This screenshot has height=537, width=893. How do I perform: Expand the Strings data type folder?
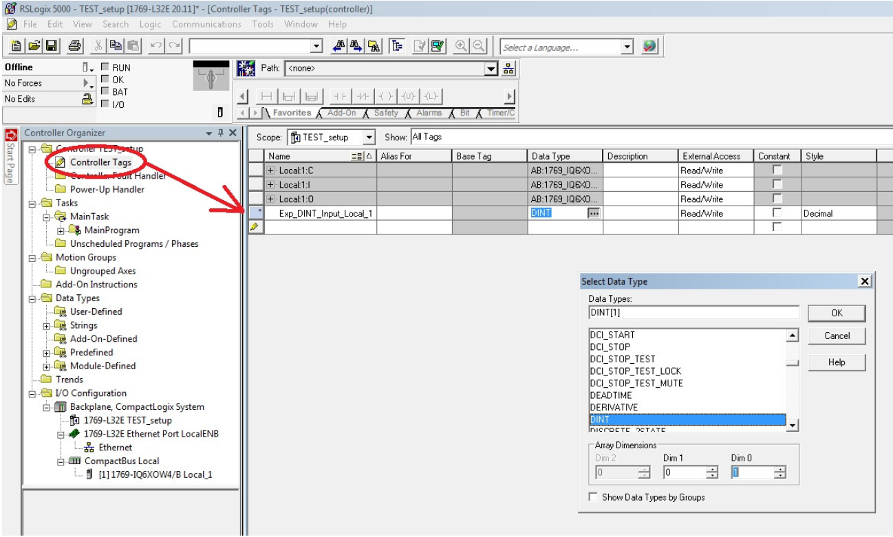point(47,325)
